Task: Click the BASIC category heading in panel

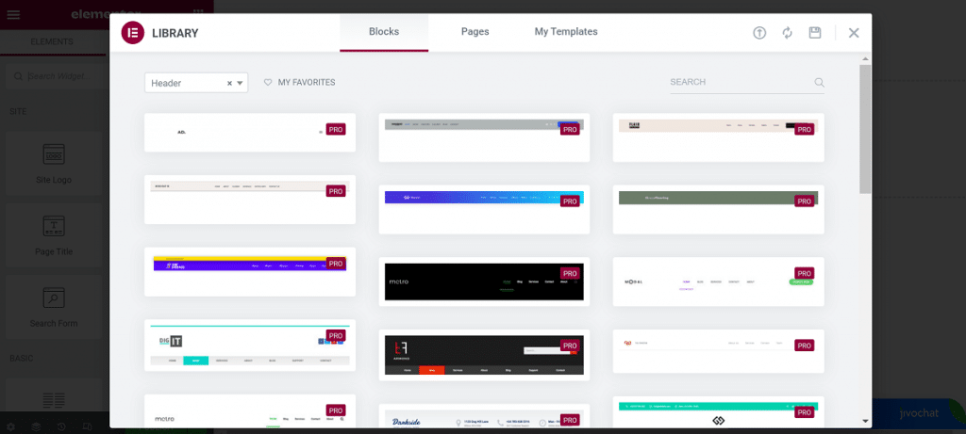Action: click(21, 358)
